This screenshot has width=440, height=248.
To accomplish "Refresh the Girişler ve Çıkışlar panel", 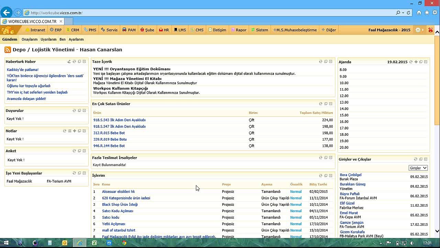I will (x=416, y=159).
